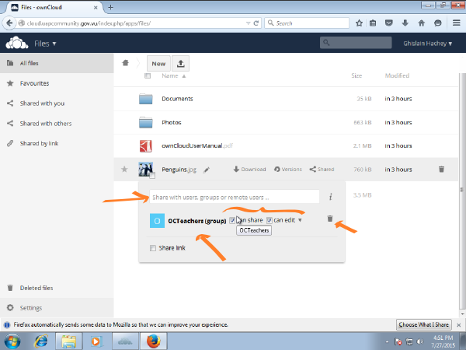
Task: Open the Photos folder
Action: pyautogui.click(x=172, y=122)
